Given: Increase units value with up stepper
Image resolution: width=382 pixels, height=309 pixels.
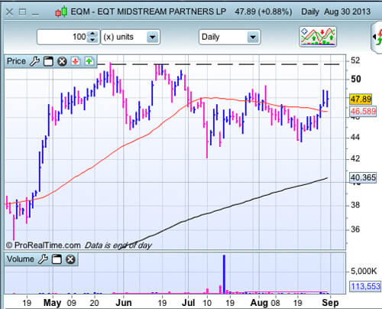Looking at the screenshot, I should 92,34.
